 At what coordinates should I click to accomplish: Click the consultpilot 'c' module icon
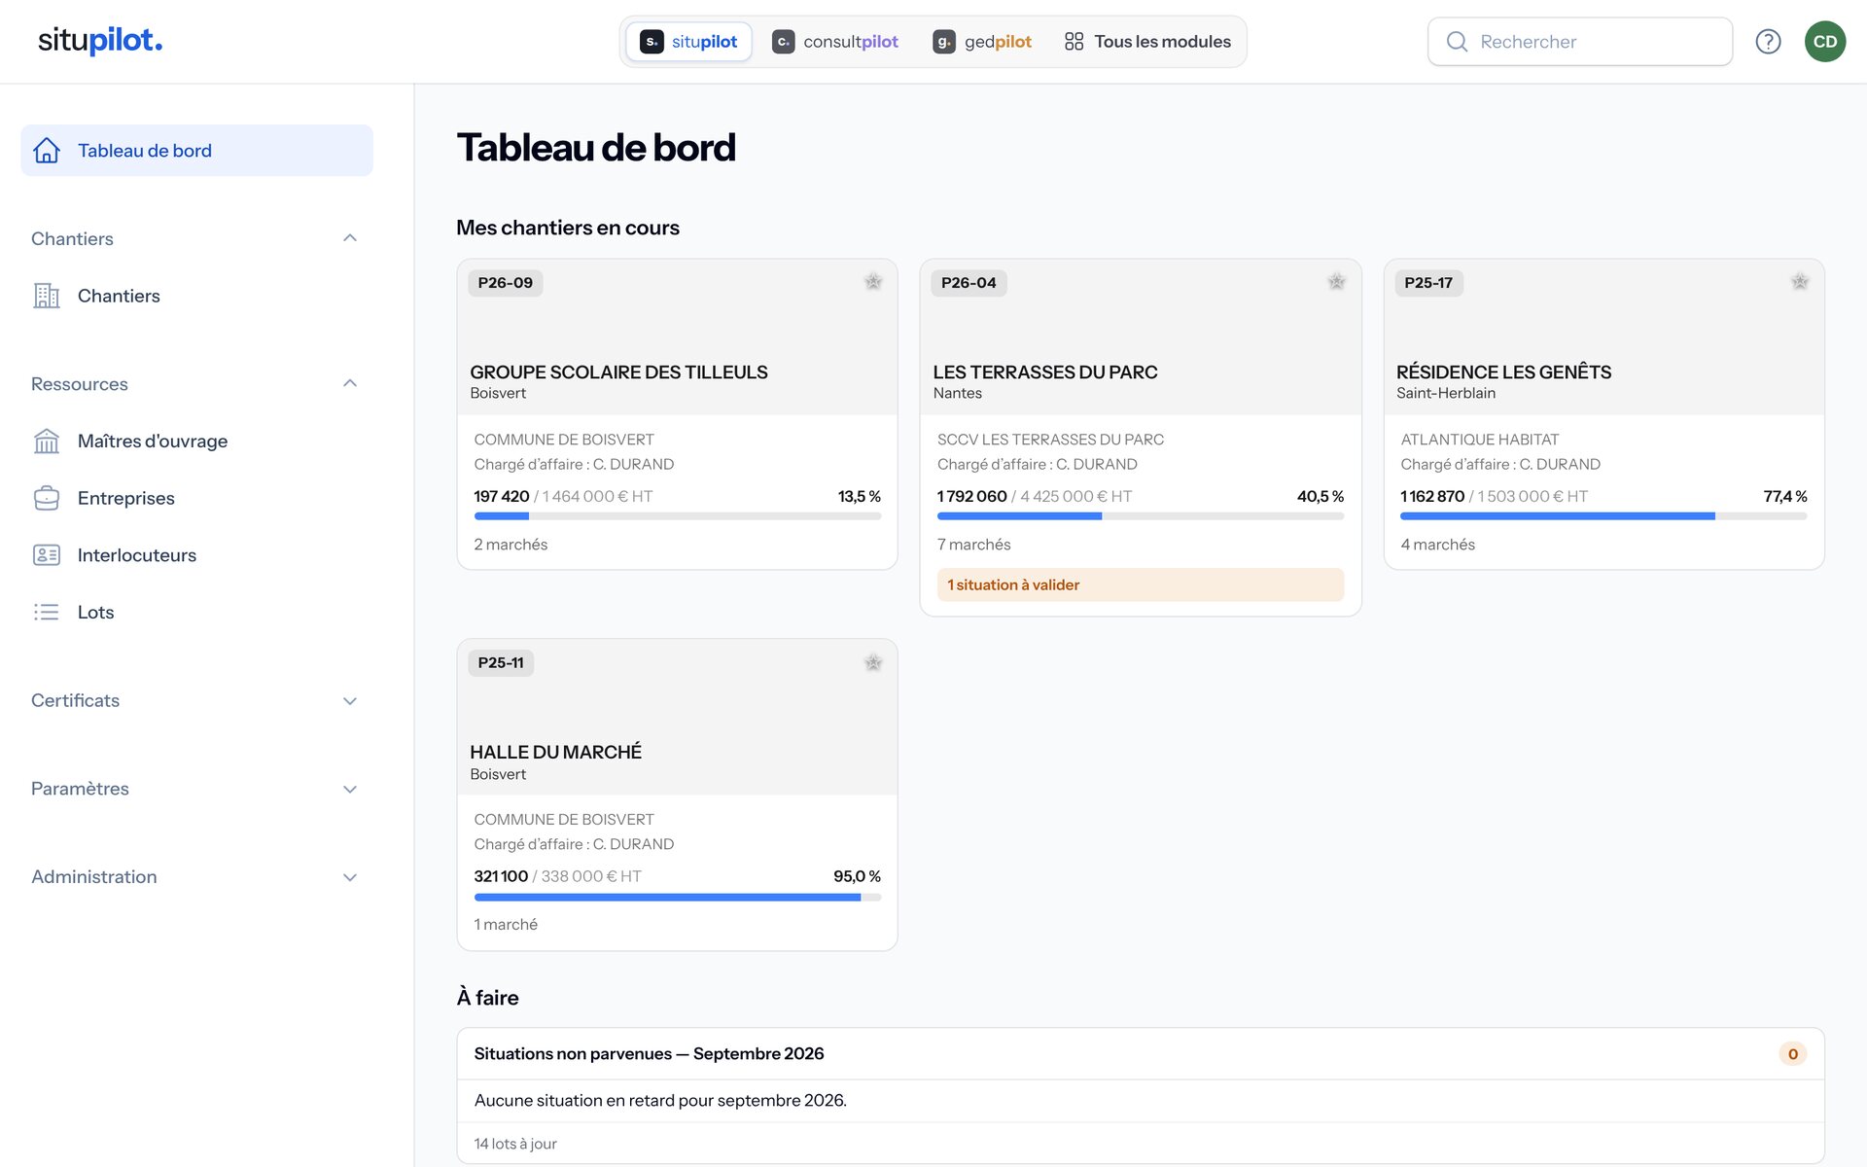(783, 42)
